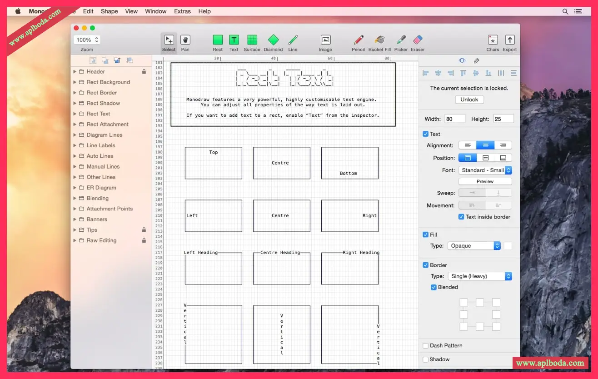Activate the Pencil drawing tool
Viewport: 598px width, 379px height.
[358, 40]
